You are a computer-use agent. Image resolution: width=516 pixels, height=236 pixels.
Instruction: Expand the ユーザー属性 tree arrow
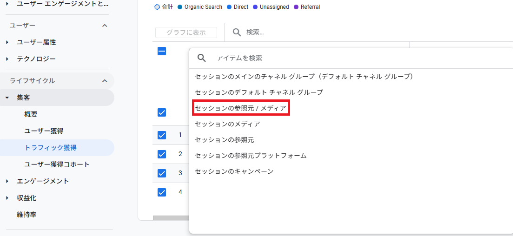point(7,42)
